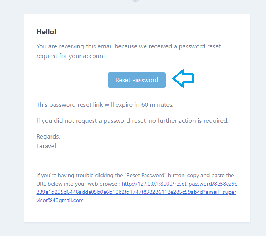Click the "expire in 60 minutes" sentence

(105, 105)
